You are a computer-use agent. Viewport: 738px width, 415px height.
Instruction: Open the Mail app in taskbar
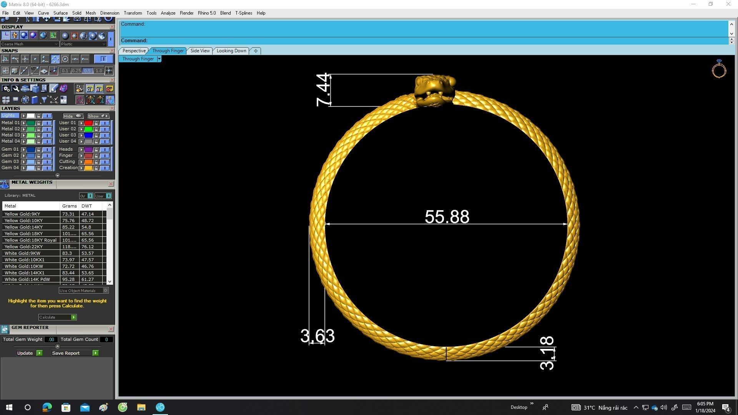coord(85,407)
